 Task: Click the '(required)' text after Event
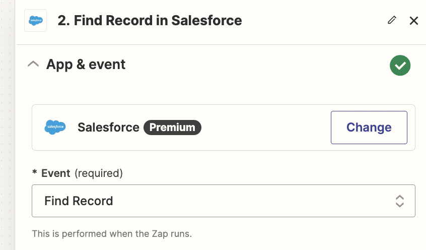click(99, 173)
